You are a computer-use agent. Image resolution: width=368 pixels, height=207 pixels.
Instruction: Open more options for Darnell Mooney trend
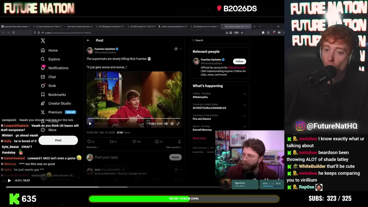click(245, 126)
